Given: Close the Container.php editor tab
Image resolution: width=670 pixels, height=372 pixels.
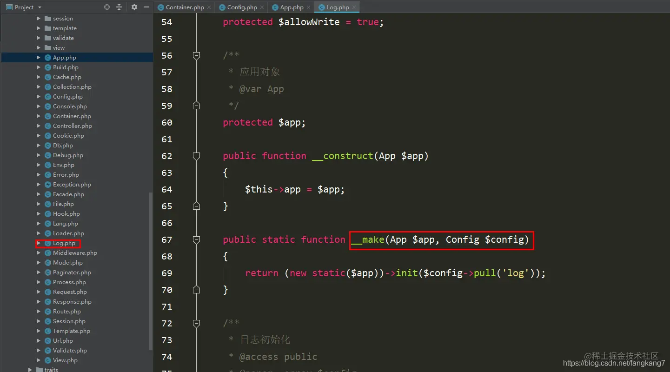Looking at the screenshot, I should tap(209, 7).
